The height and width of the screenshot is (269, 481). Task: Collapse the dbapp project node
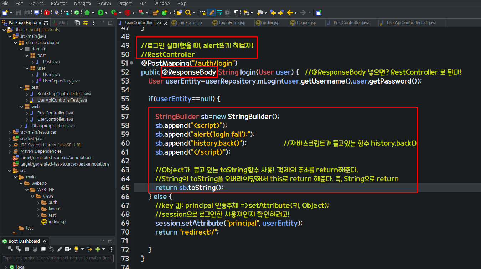tap(4, 30)
